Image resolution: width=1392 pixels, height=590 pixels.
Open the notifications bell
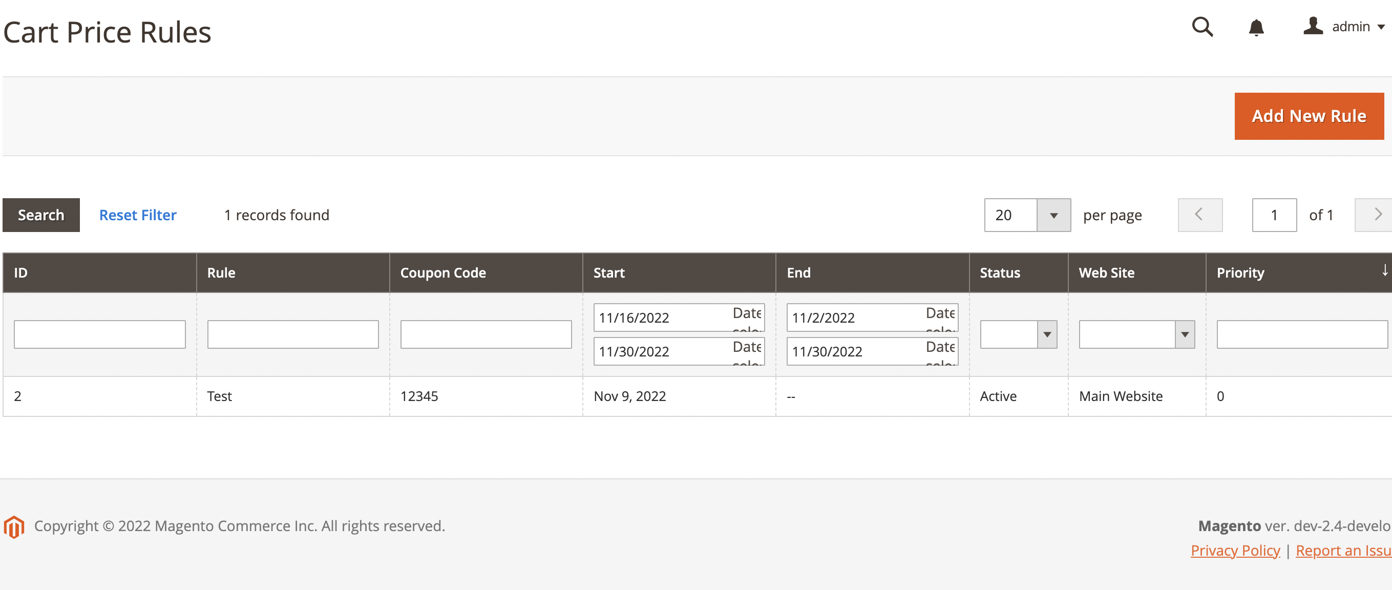point(1256,27)
